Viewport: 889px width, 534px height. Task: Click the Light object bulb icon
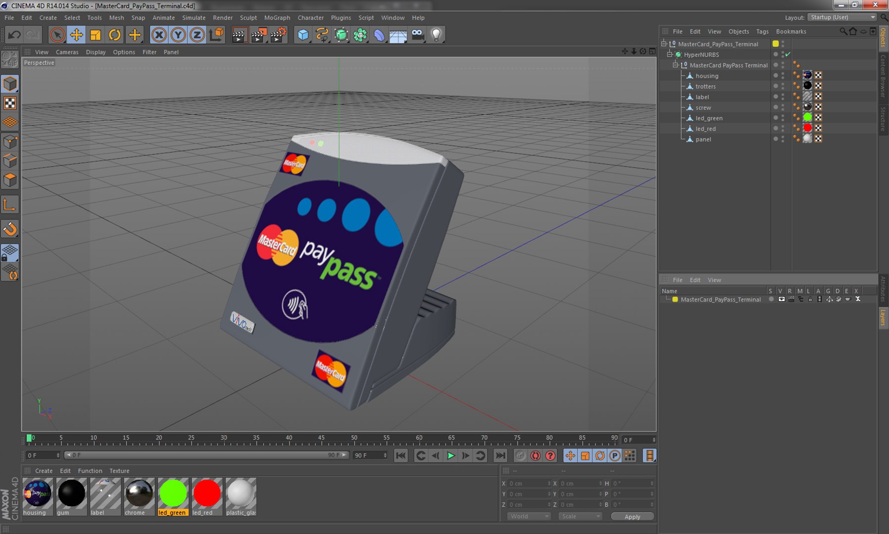click(436, 35)
